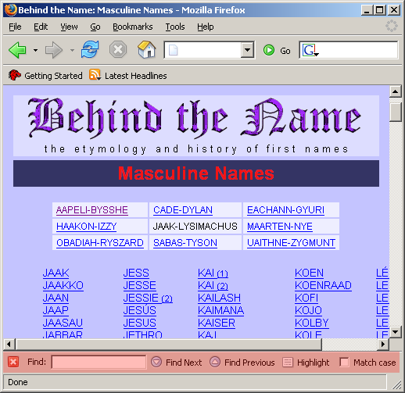Click the horizontal scrollbar thumb
Screen dimensions: 405x393
click(x=169, y=344)
